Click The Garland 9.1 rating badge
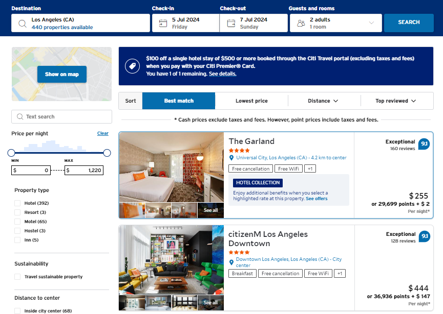This screenshot has width=443, height=314. tap(424, 143)
